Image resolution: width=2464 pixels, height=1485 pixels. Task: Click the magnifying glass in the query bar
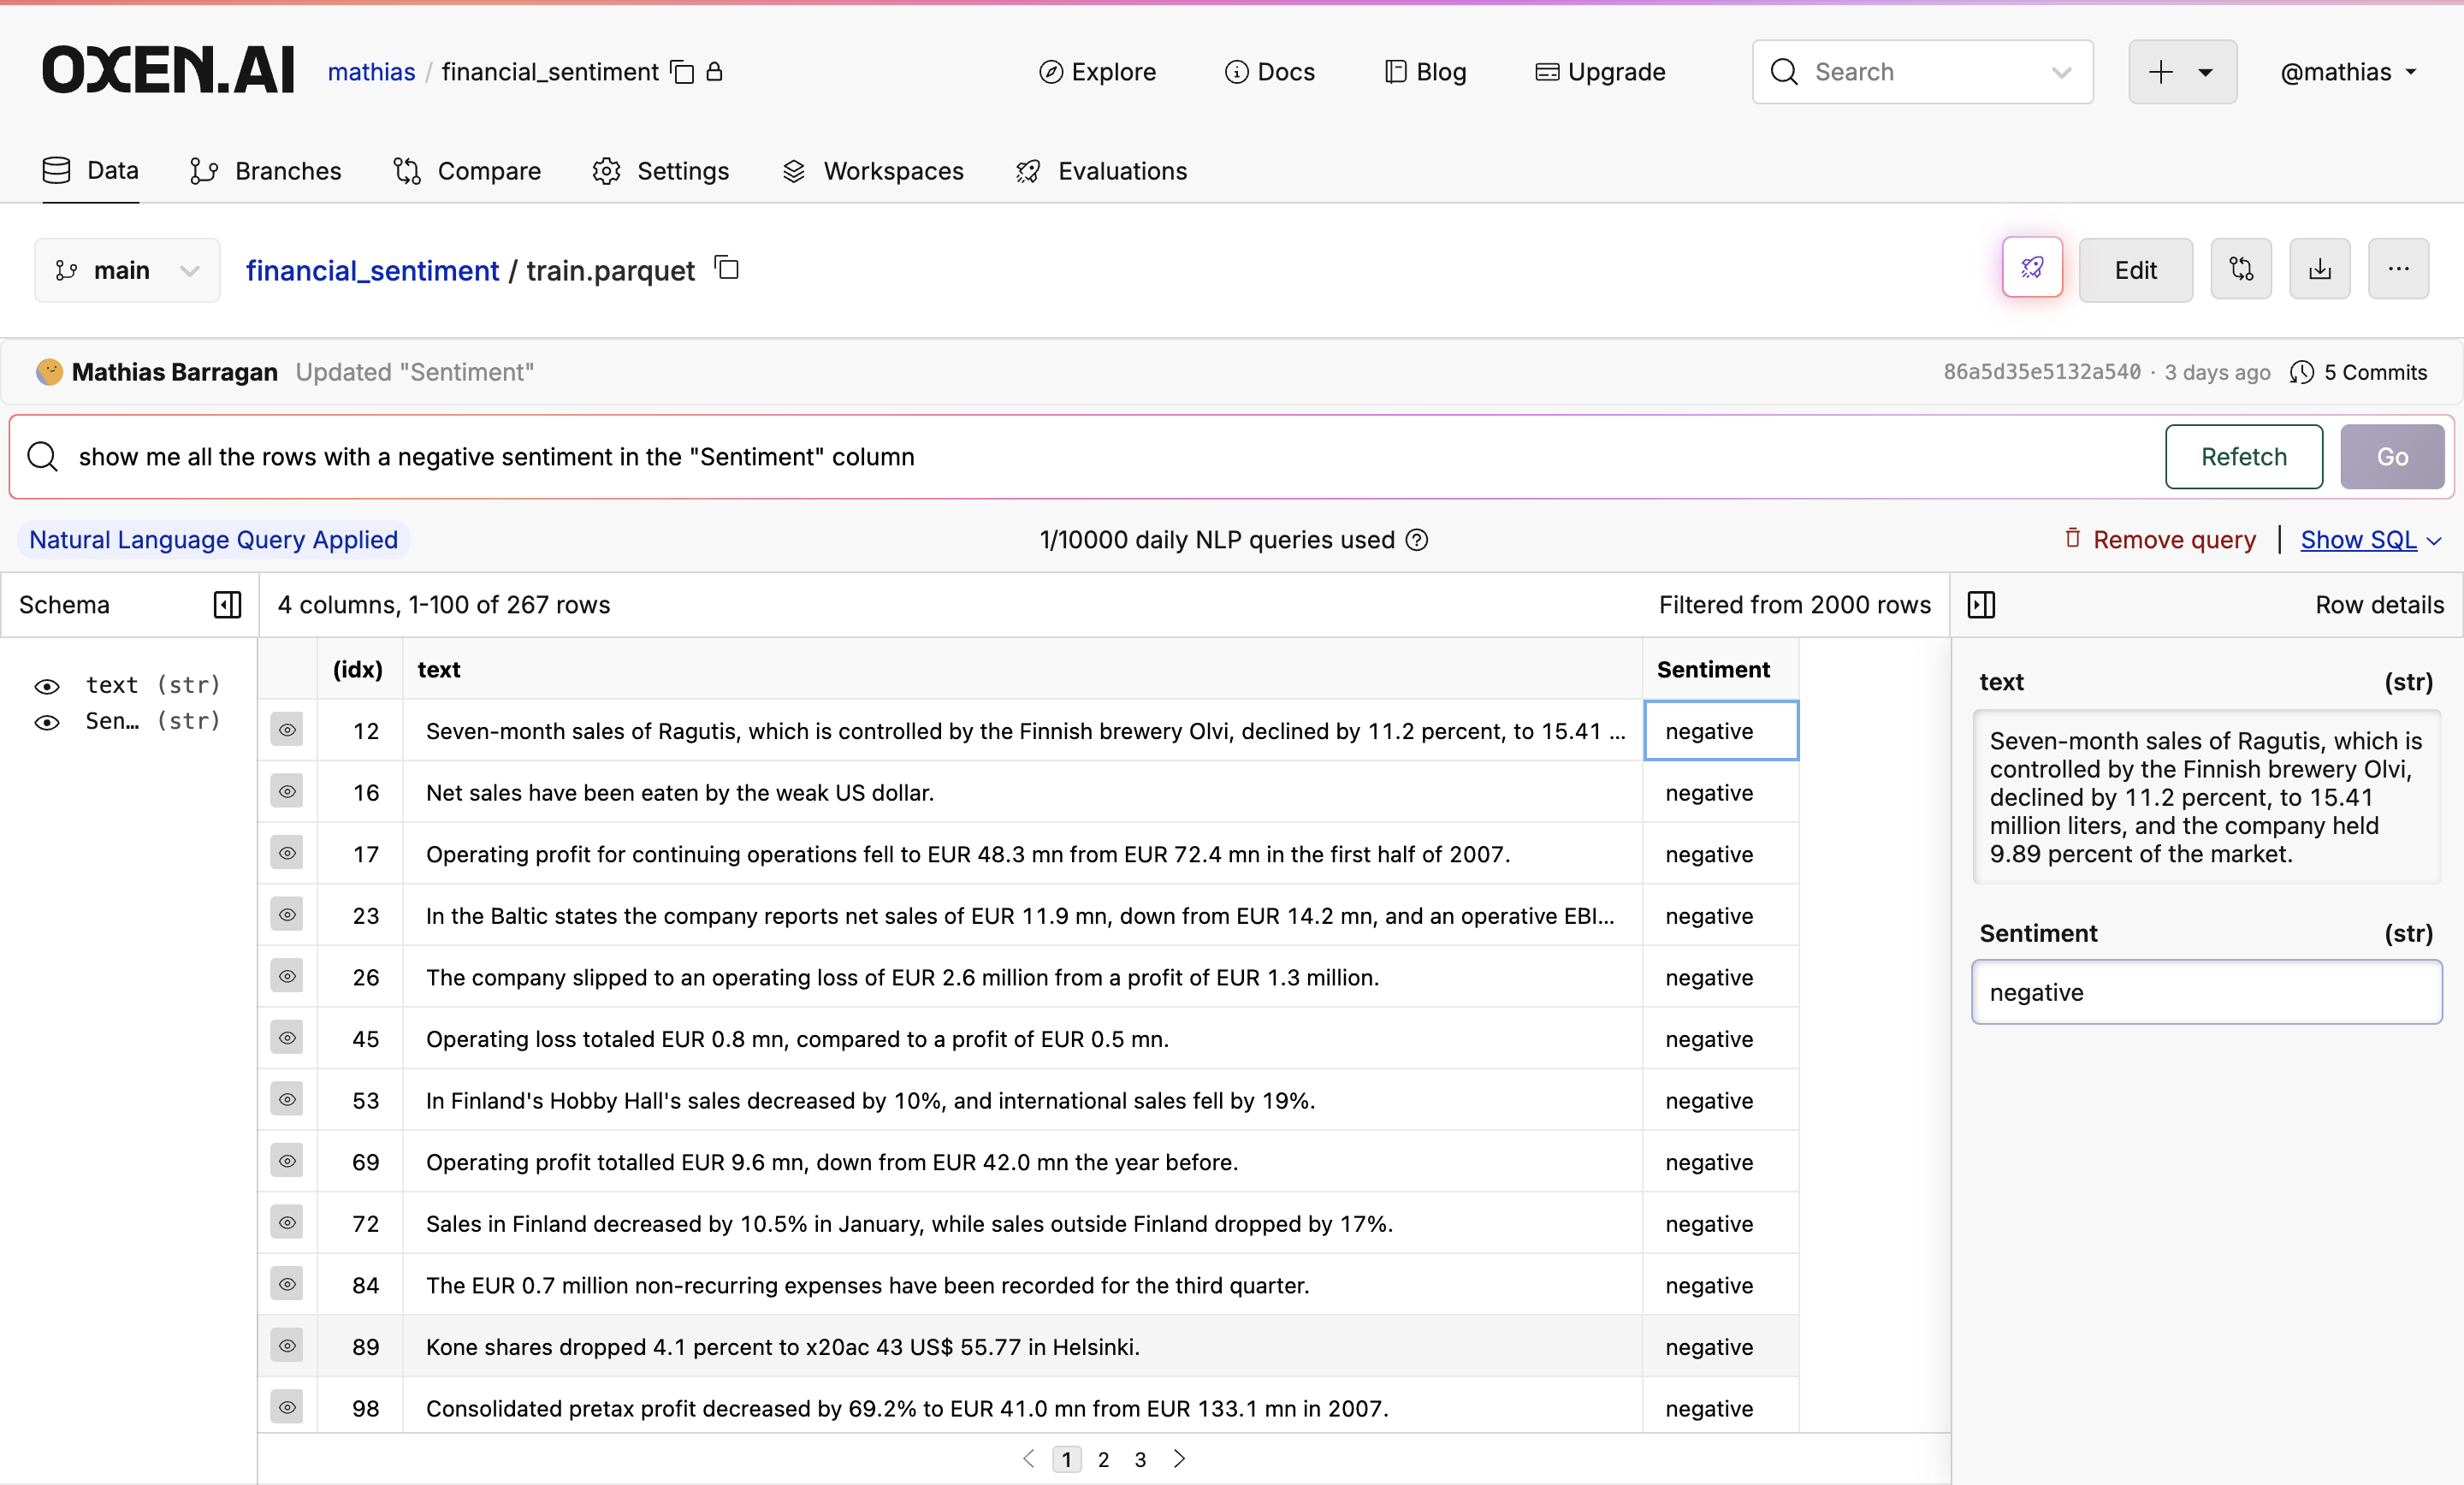42,456
